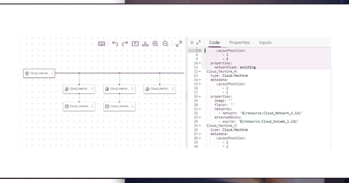Click the collapse-up canvas toolbar icon

[135, 44]
